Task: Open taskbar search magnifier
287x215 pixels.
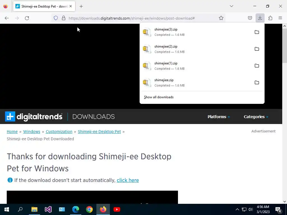Action: [20, 209]
